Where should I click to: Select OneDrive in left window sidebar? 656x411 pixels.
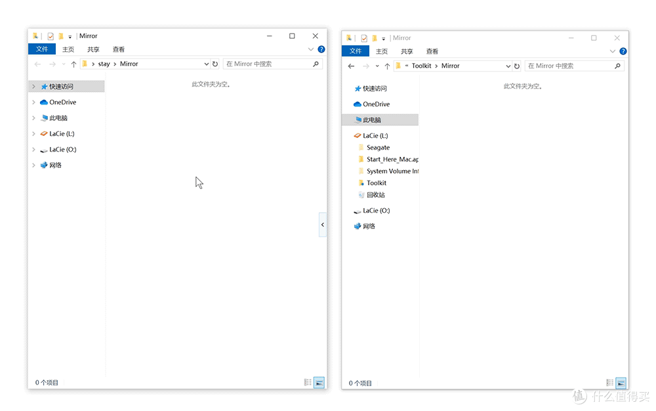tap(63, 102)
